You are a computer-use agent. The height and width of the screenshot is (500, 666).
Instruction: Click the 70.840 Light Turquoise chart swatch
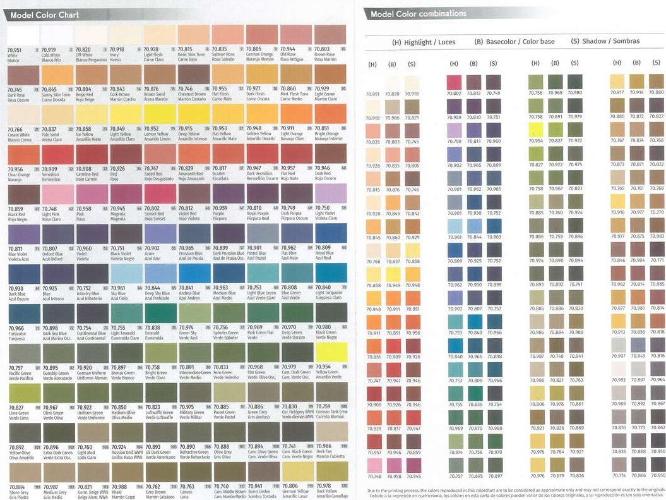point(331,274)
